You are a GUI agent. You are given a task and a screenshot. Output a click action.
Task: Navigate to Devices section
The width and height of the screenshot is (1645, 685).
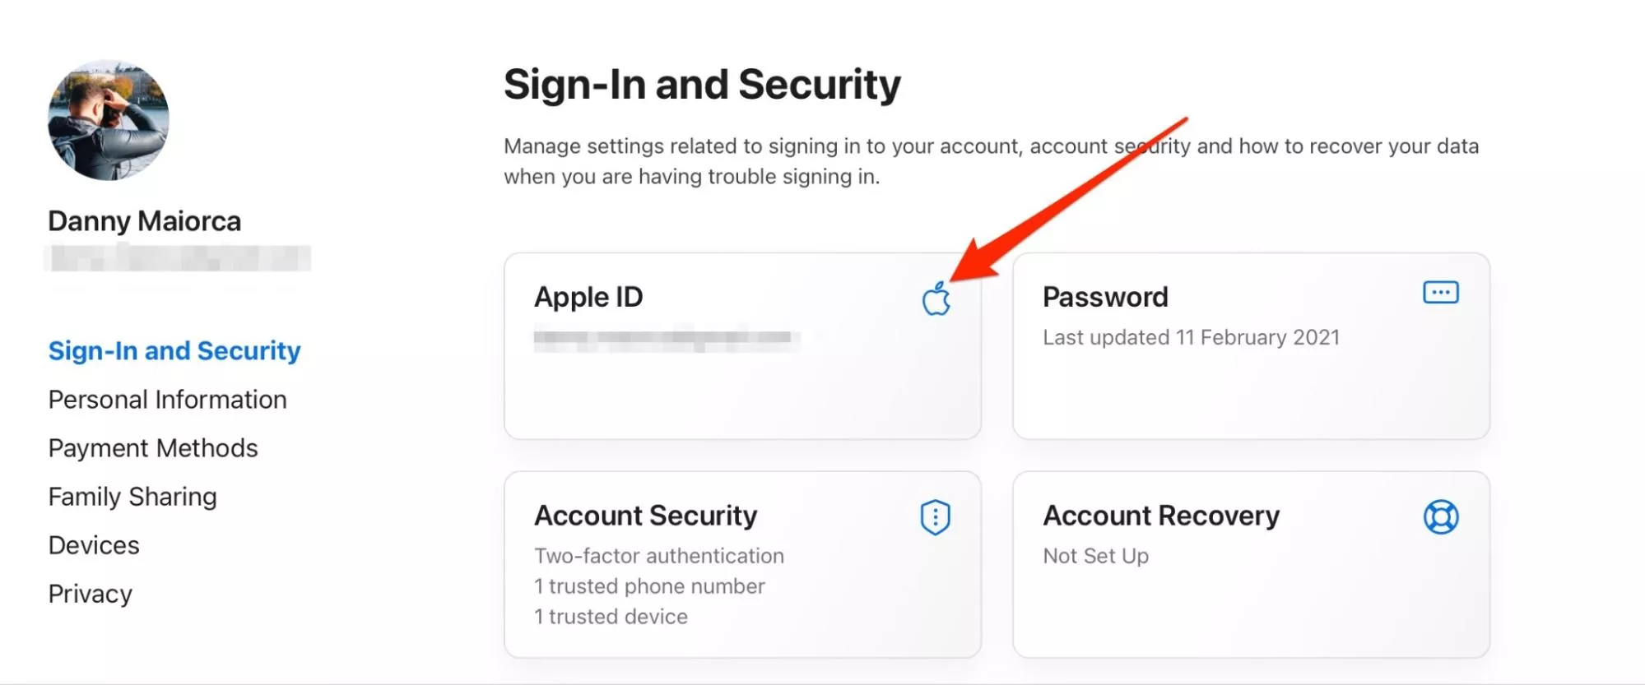94,545
